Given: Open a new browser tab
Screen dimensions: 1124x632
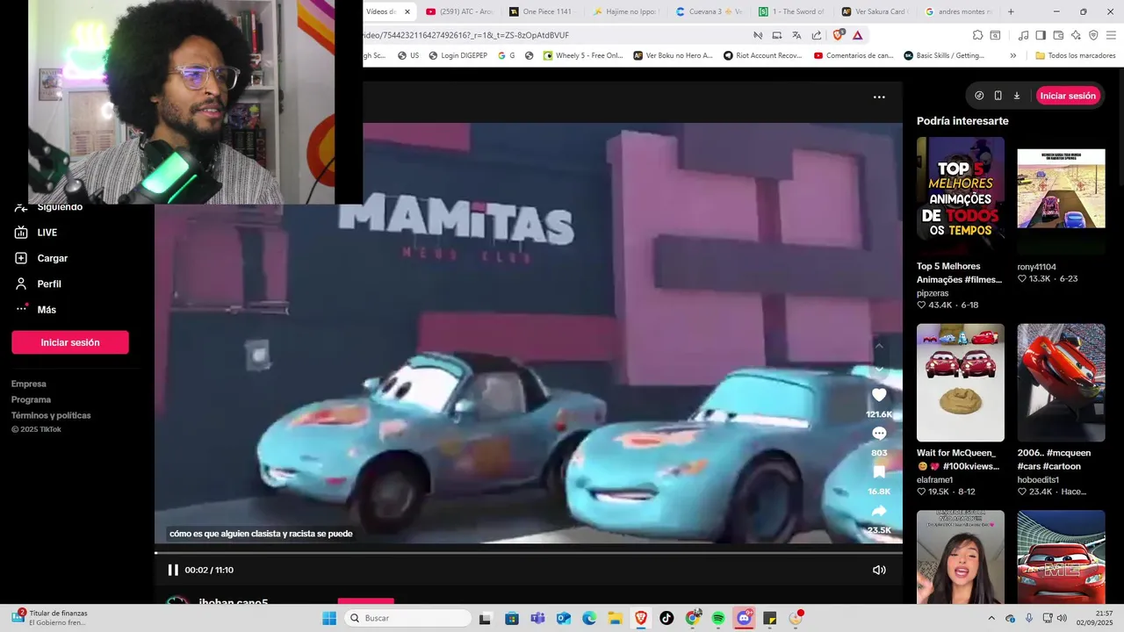Looking at the screenshot, I should click(x=1011, y=12).
